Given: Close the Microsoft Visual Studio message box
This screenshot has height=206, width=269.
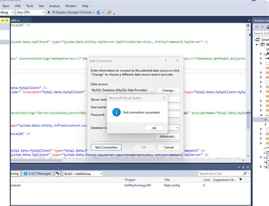Looking at the screenshot, I should tap(164, 98).
